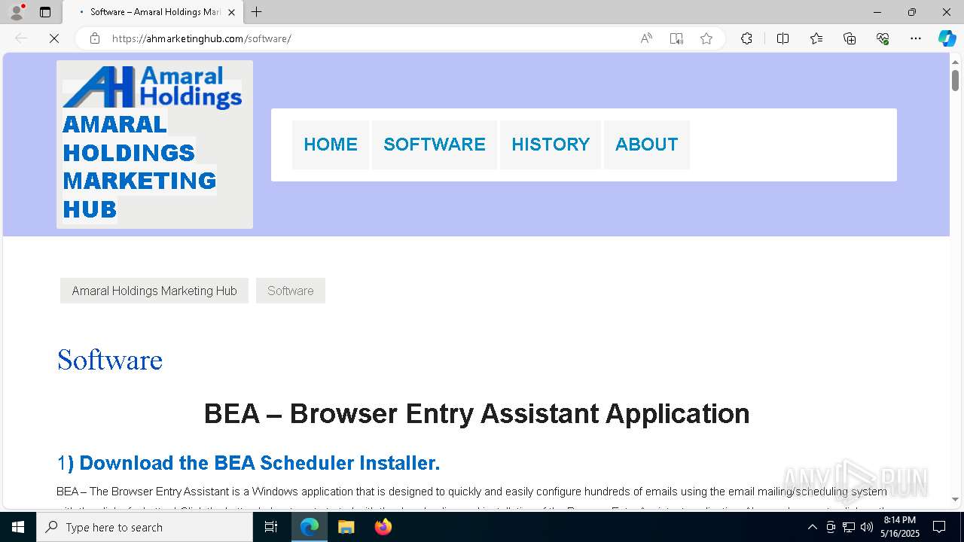Toggle Split screen view
This screenshot has height=542, width=964.
782,38
